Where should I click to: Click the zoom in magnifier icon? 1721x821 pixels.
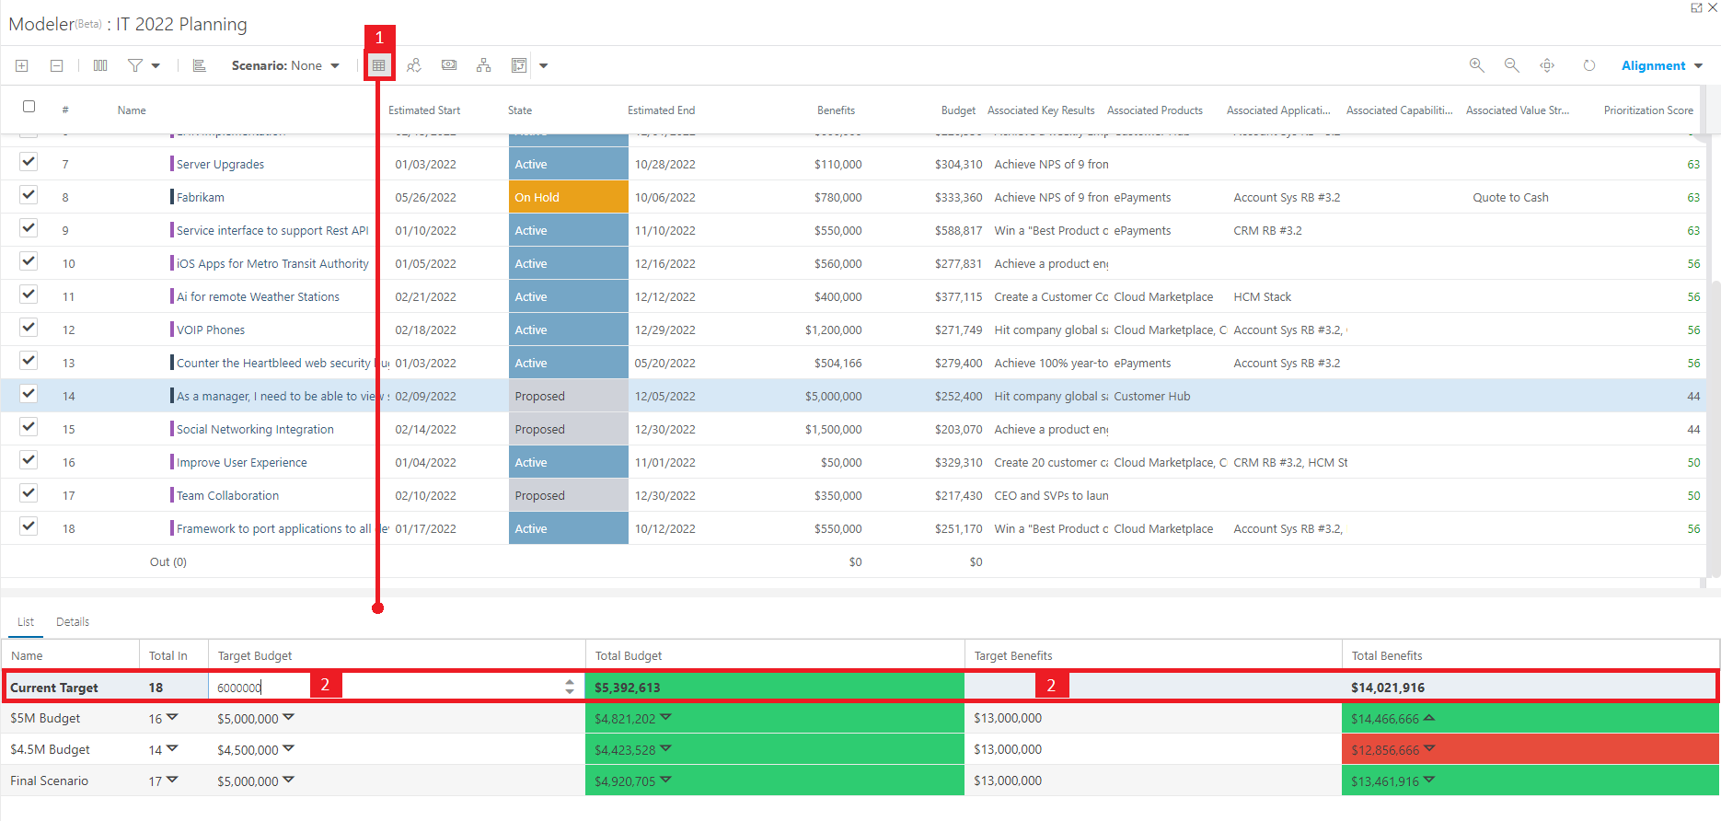tap(1476, 65)
